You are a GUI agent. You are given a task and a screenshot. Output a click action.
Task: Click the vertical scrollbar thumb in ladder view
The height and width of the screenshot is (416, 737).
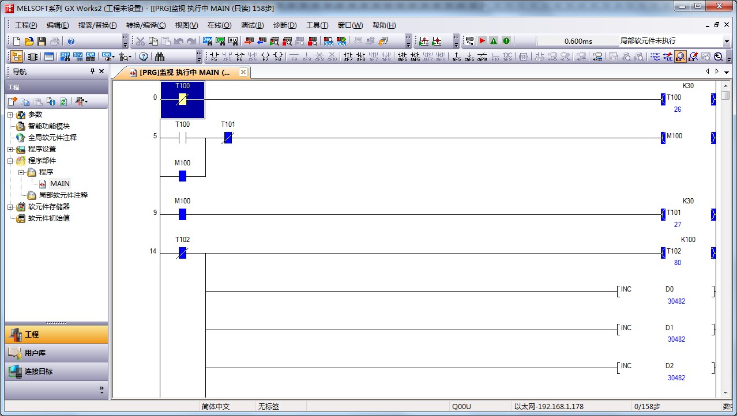pos(725,96)
